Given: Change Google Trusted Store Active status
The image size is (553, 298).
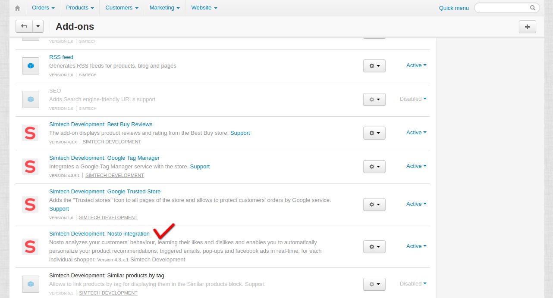Looking at the screenshot, I should (416, 204).
